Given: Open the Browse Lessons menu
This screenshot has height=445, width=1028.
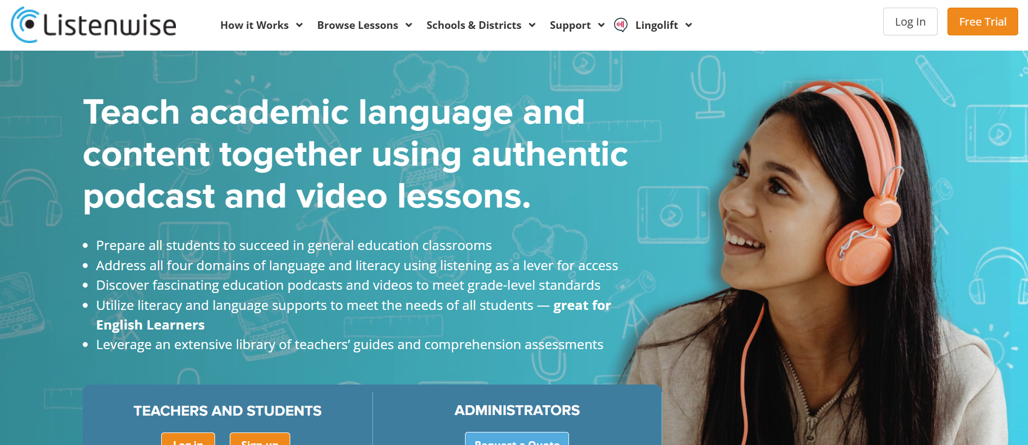Looking at the screenshot, I should pyautogui.click(x=357, y=25).
